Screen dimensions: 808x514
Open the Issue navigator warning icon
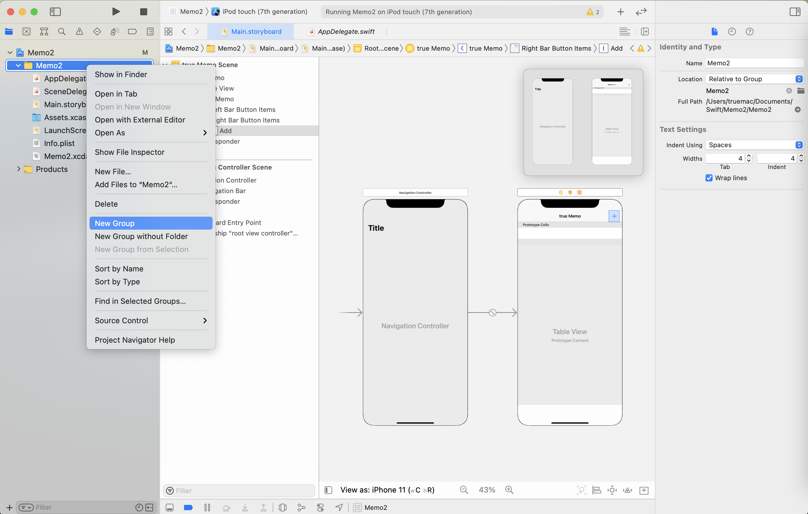[x=80, y=31]
